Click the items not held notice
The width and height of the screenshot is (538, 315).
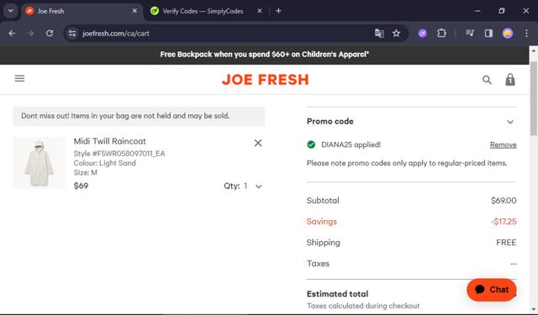click(139, 116)
